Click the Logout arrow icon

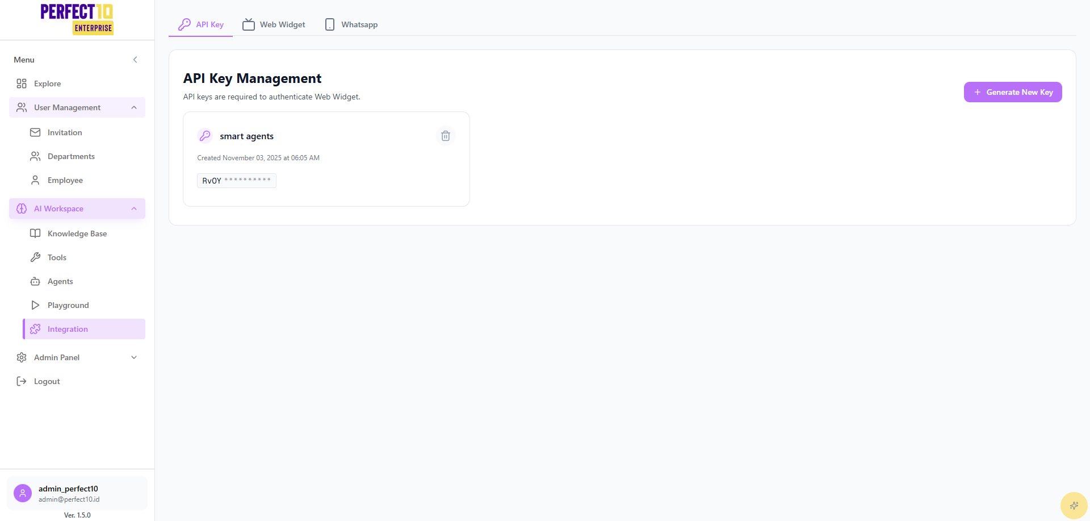[x=22, y=381]
